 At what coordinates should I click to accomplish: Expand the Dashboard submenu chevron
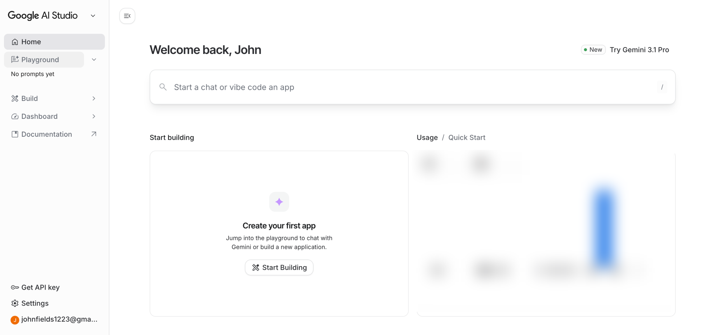[x=94, y=116]
